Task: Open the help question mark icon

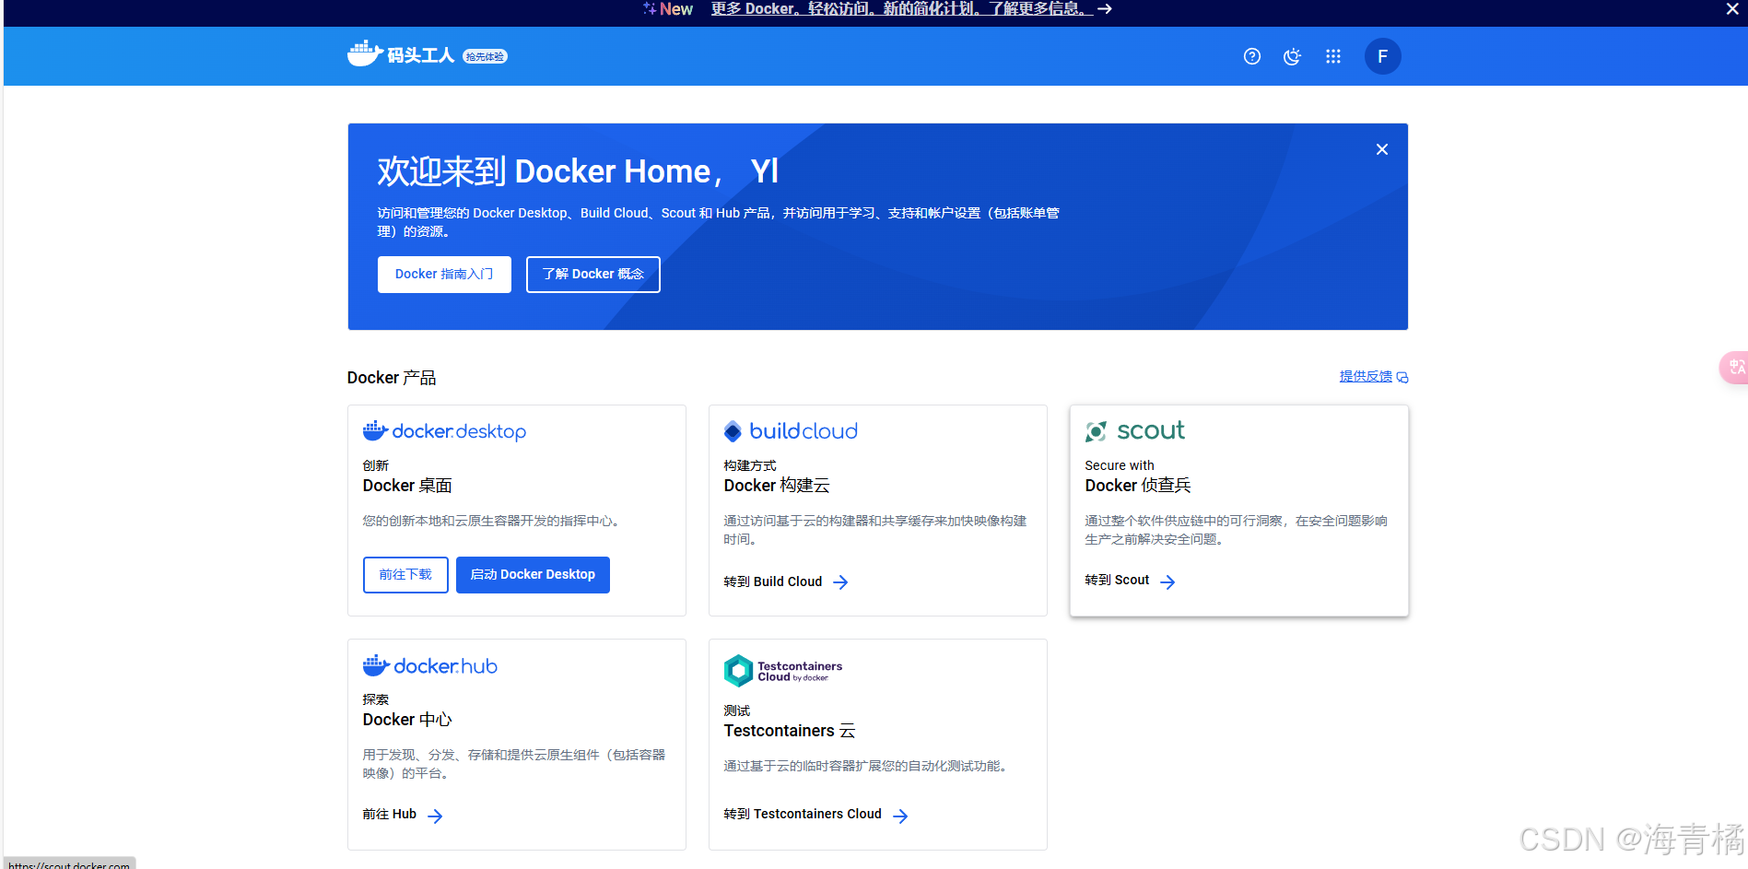Action: [1251, 56]
